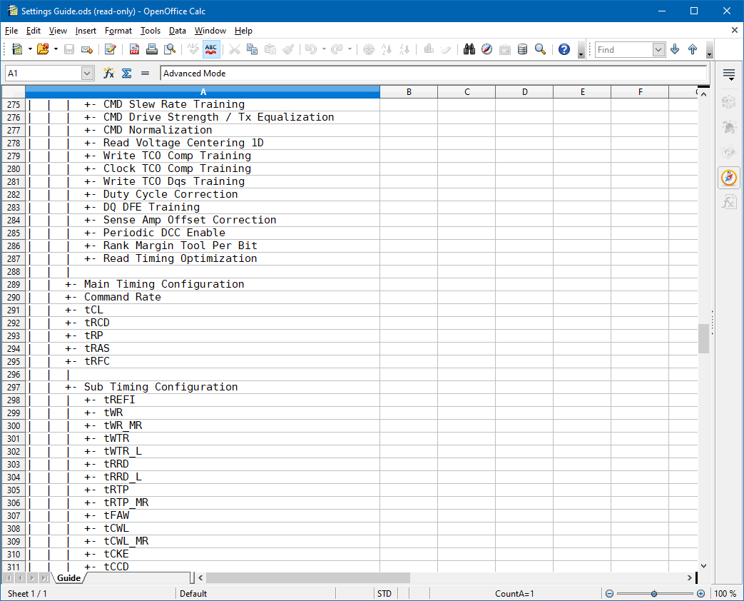Open OpenOffice Help question mark icon
The image size is (744, 601).
[564, 49]
